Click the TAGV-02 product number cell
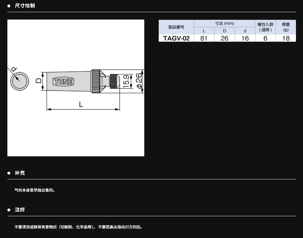Screen dimensions: 303x238 pyautogui.click(x=176, y=38)
